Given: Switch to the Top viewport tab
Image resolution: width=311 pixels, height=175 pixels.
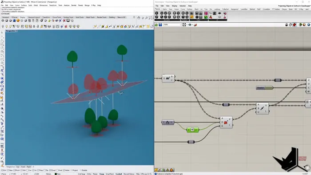Looking at the screenshot, I should 18,167.
